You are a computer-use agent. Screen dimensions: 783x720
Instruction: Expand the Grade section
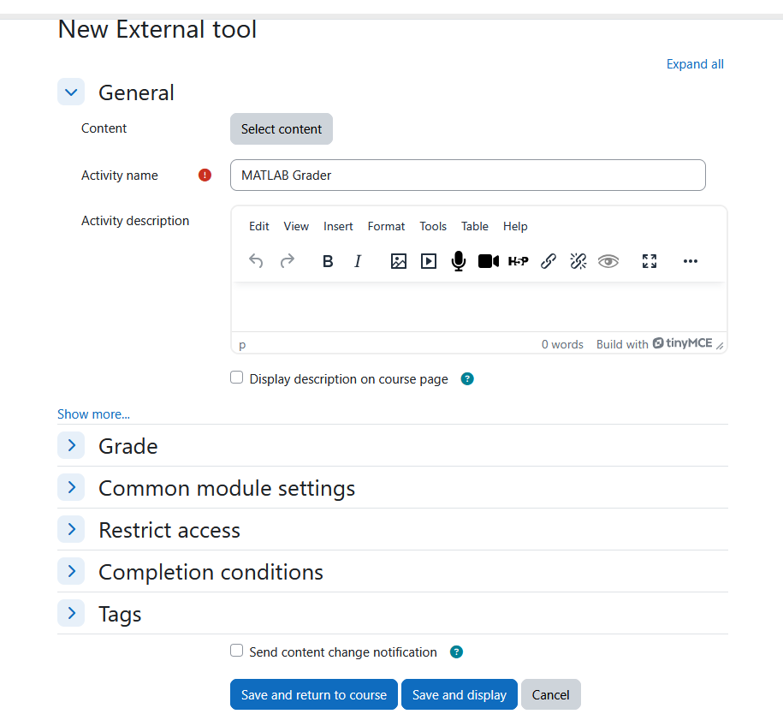pos(71,445)
